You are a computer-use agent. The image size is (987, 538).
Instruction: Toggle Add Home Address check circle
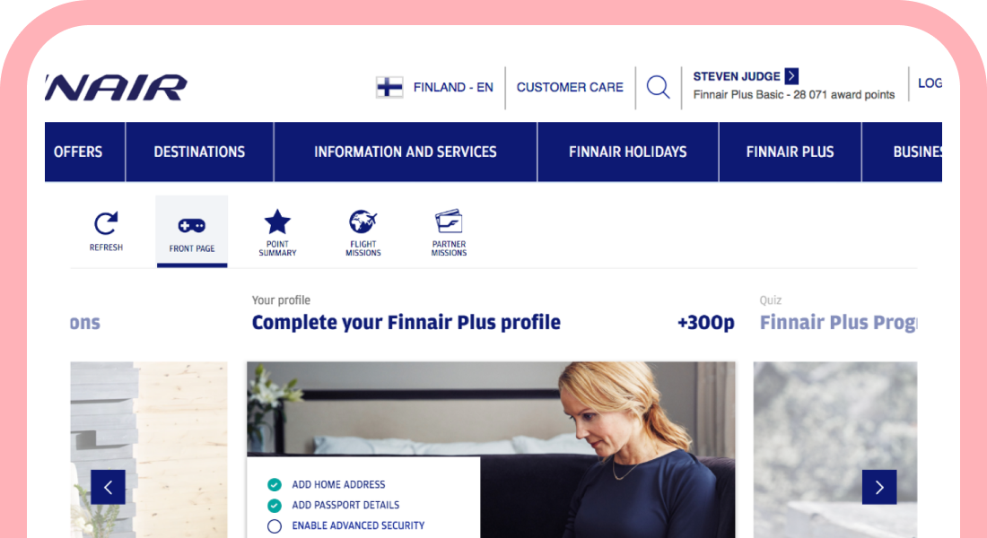pyautogui.click(x=275, y=484)
